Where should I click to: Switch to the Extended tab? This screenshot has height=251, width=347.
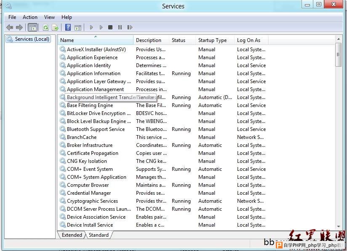click(x=72, y=235)
